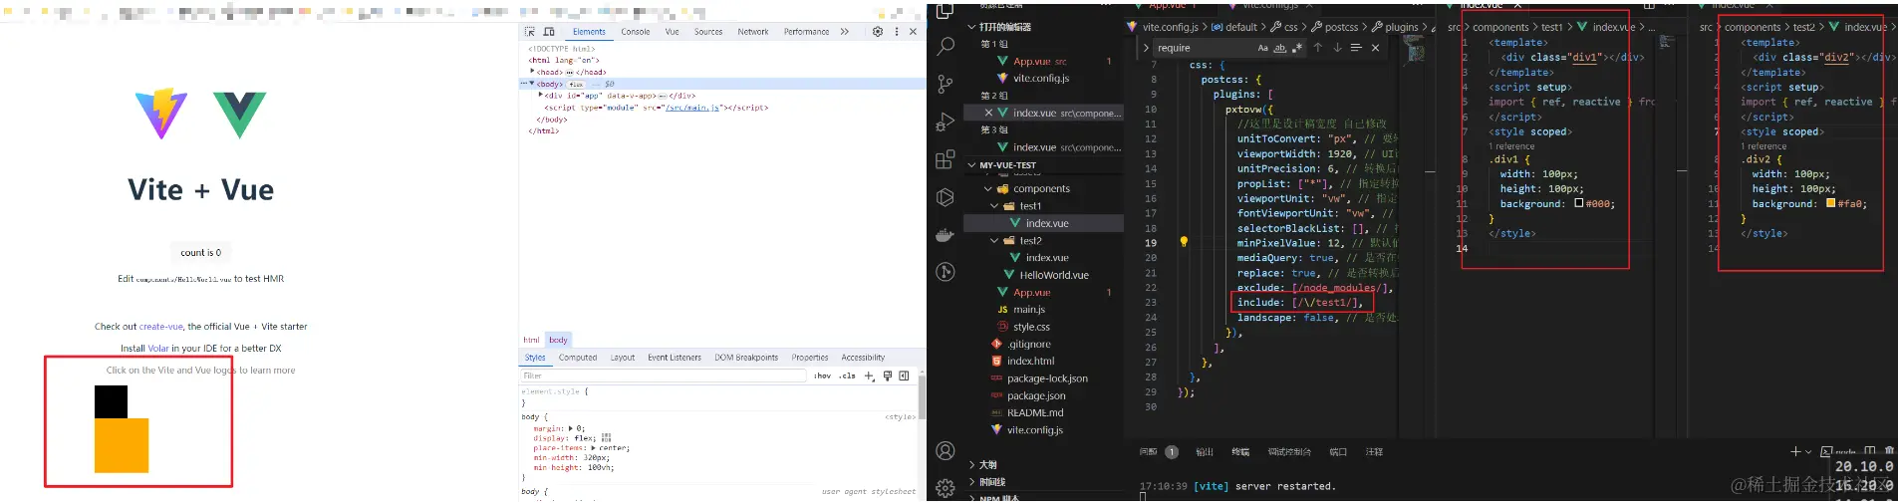1898x503 pixels.
Task: Go to previous match in find widget
Action: tap(1318, 48)
